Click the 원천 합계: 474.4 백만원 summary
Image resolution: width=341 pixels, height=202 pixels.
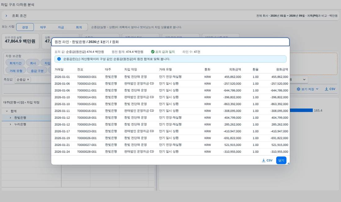click(x=127, y=52)
